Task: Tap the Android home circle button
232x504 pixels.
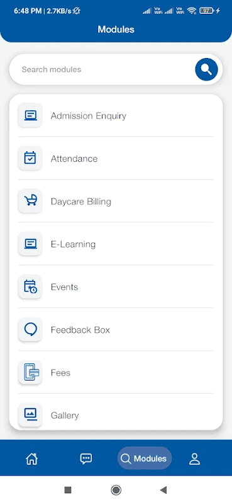Action: [116, 490]
